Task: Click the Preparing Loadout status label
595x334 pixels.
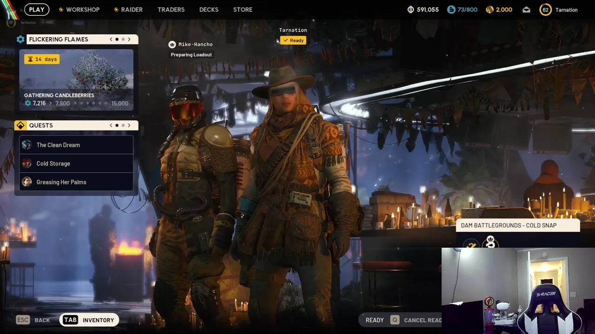Action: 191,55
